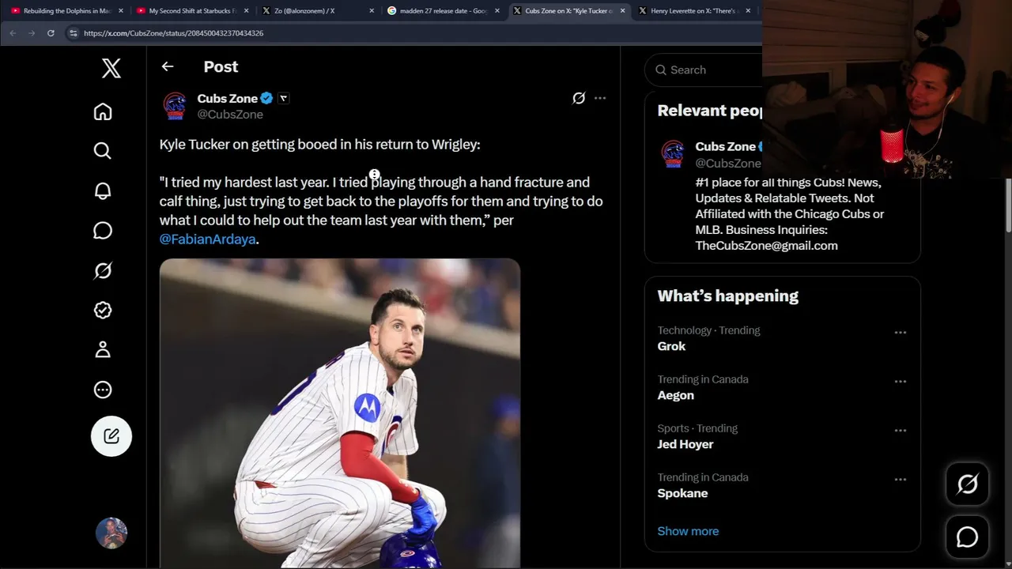Open Notifications bell in sidebar

click(103, 191)
